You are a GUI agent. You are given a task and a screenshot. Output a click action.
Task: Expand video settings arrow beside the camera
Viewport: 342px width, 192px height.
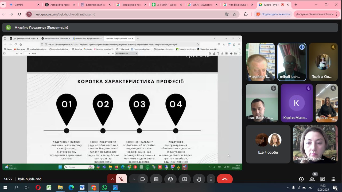[134, 179]
